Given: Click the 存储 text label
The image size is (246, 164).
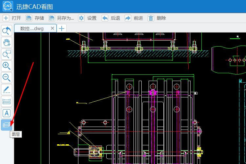Looking at the screenshot, I should (39, 18).
